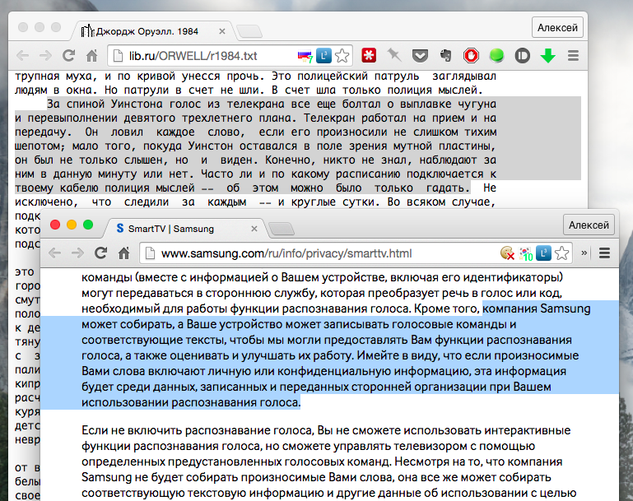Go back in the Samsung window
The width and height of the screenshot is (633, 501).
(54, 253)
